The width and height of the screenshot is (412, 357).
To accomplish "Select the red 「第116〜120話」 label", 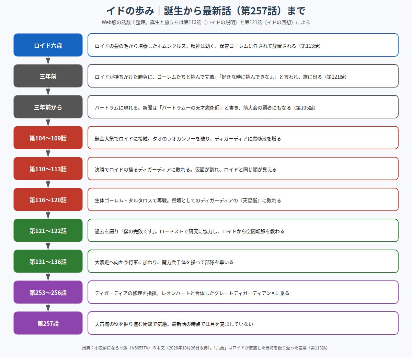I will tap(48, 199).
